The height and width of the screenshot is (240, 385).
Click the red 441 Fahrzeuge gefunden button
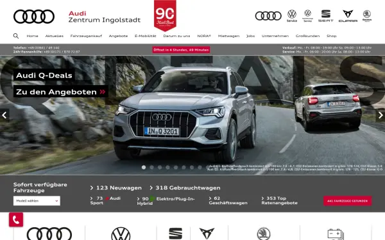click(x=347, y=201)
